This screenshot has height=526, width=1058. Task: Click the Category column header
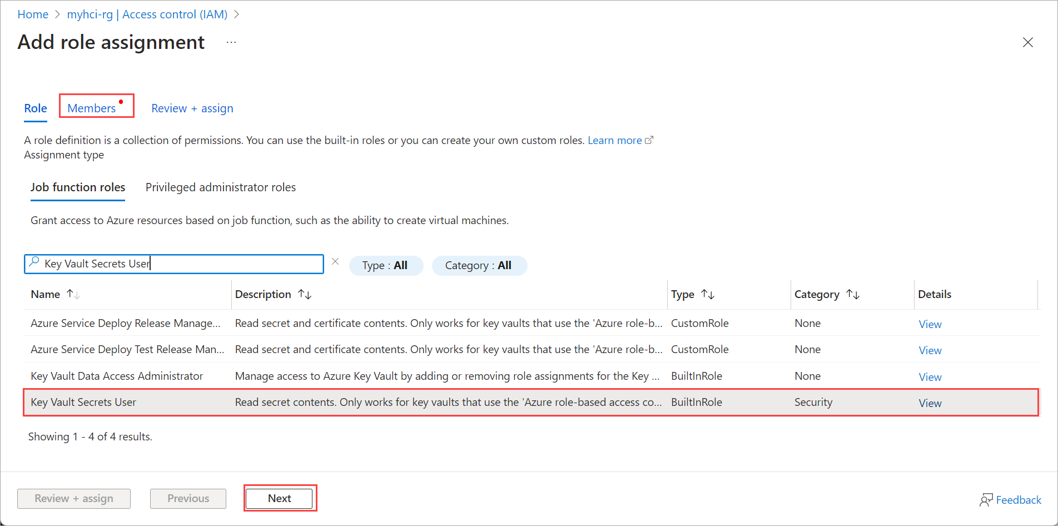(817, 294)
